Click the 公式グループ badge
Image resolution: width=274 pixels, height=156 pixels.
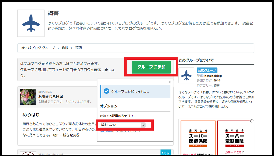point(207,70)
